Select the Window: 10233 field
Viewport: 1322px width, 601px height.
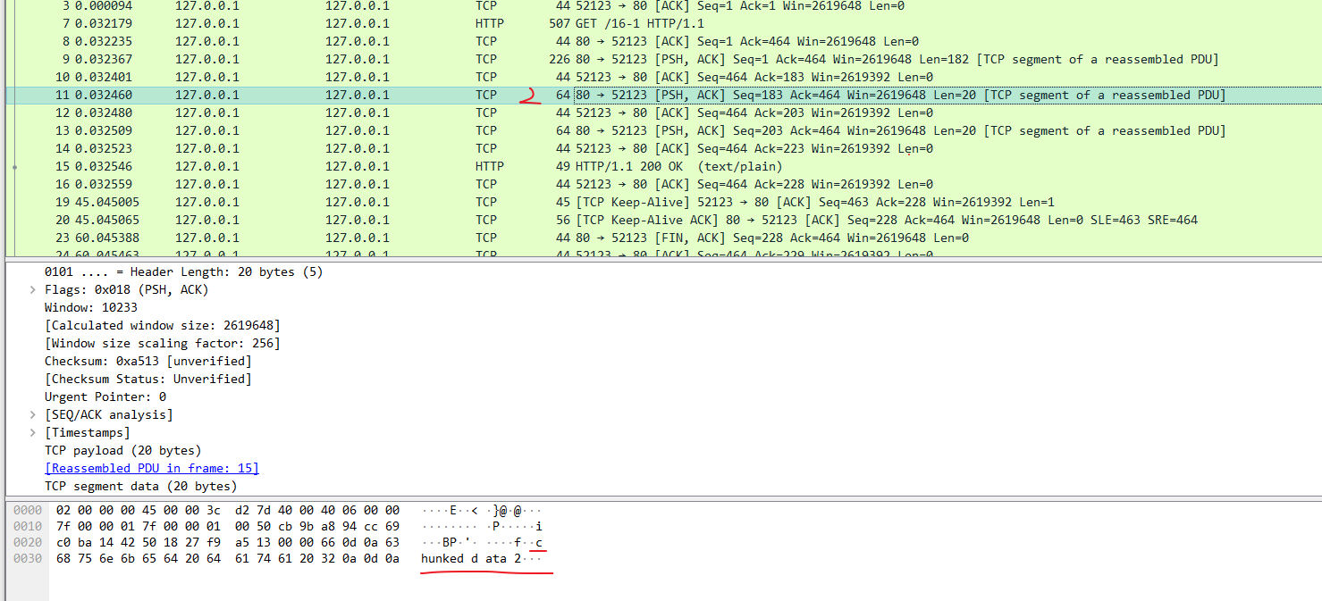[x=90, y=307]
